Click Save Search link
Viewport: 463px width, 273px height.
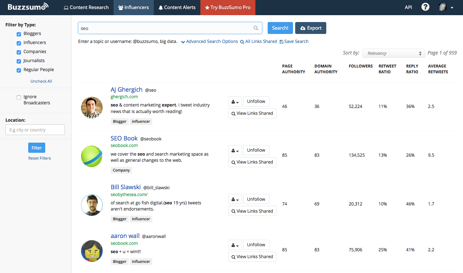pos(294,42)
